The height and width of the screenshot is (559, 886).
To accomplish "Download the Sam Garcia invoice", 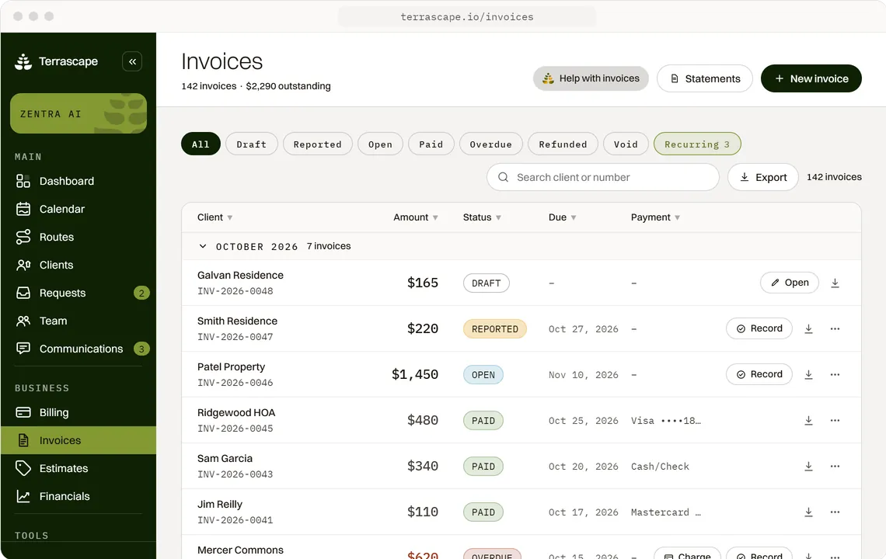I will tap(808, 467).
